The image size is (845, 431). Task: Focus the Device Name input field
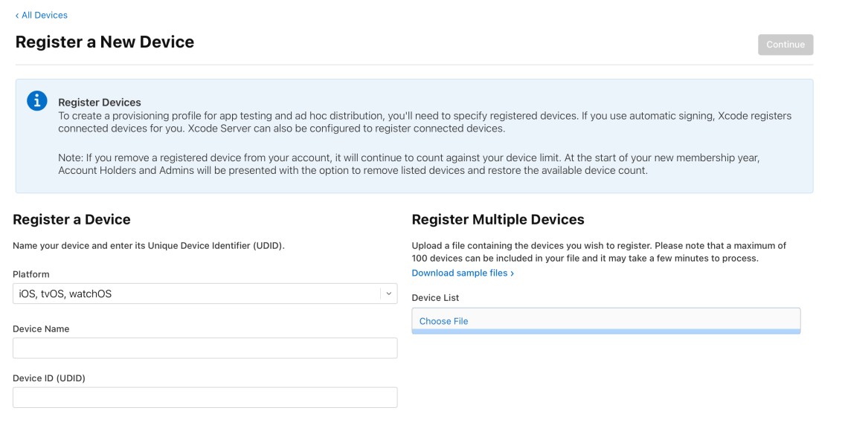pos(205,348)
